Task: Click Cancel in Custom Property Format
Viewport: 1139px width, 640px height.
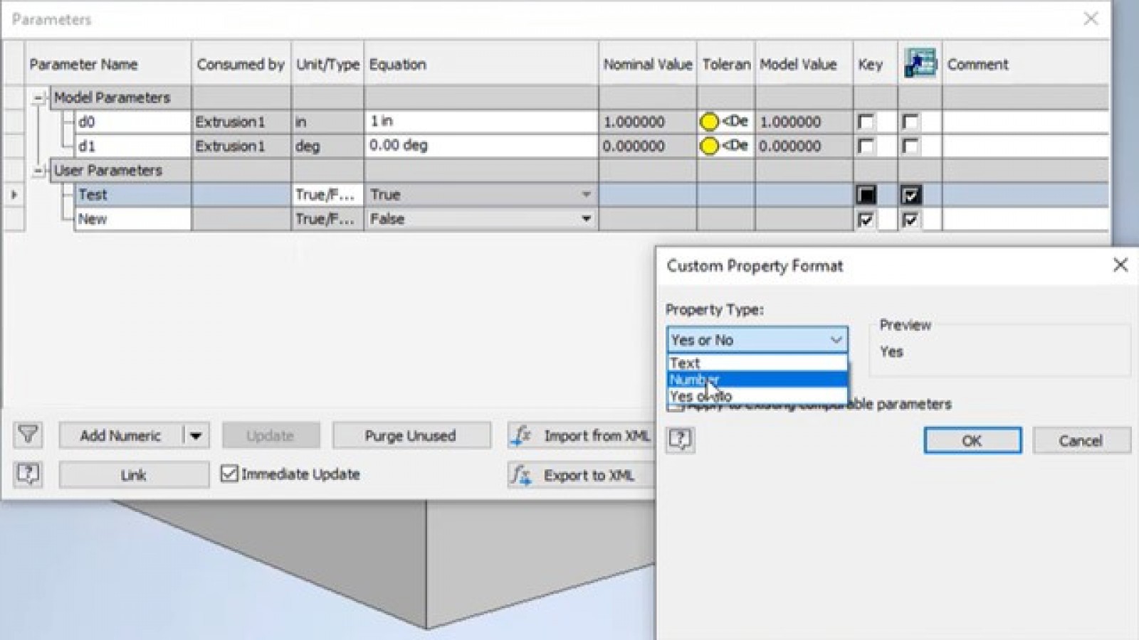Action: coord(1081,440)
